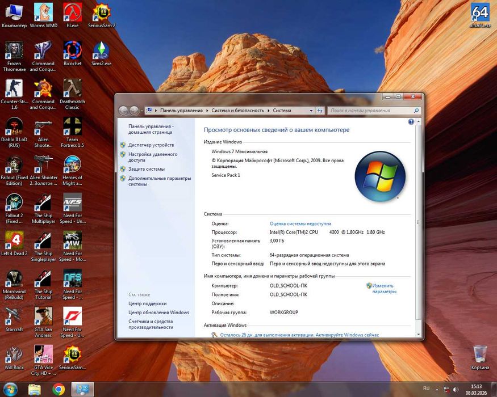Image resolution: width=497 pixels, height=397 pixels.
Task: Select GTA Vice City HD icon
Action: tap(43, 360)
